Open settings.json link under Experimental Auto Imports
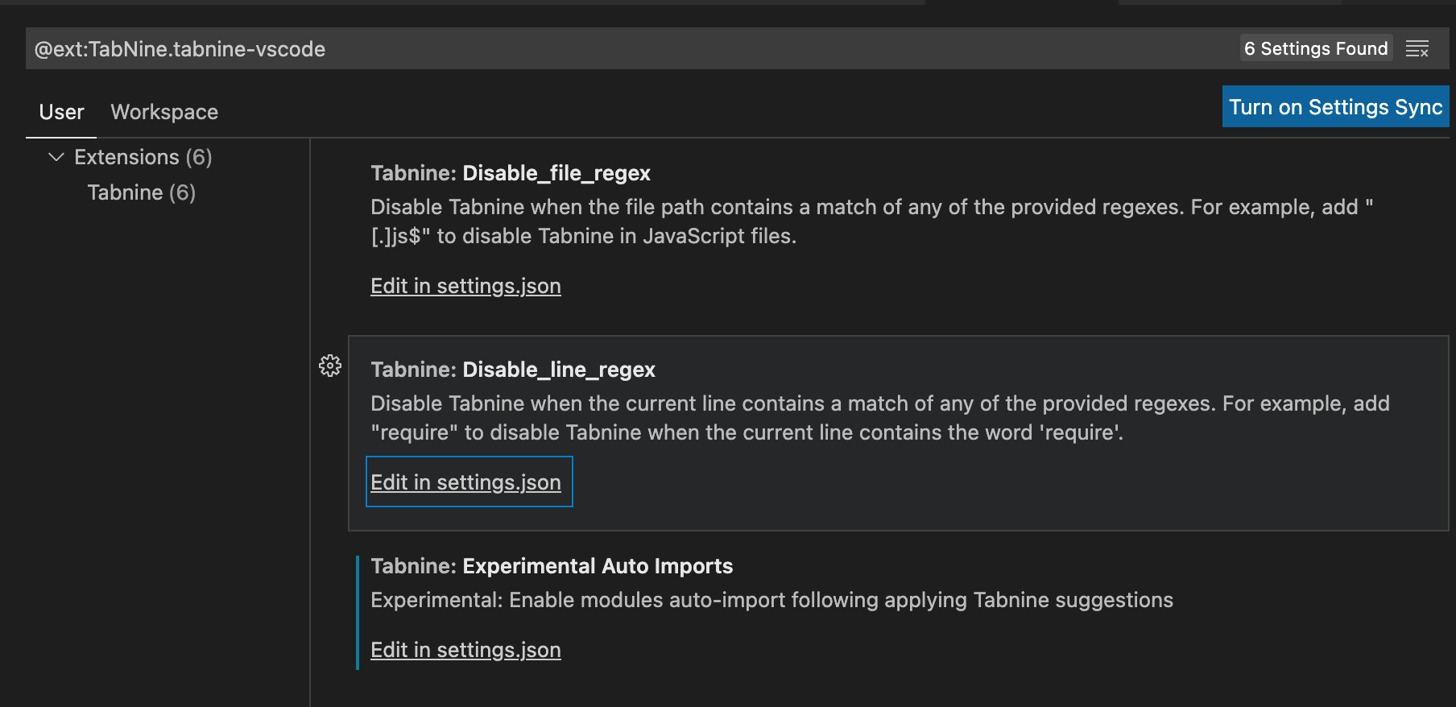Screen dimensions: 1456x707 tap(465, 650)
